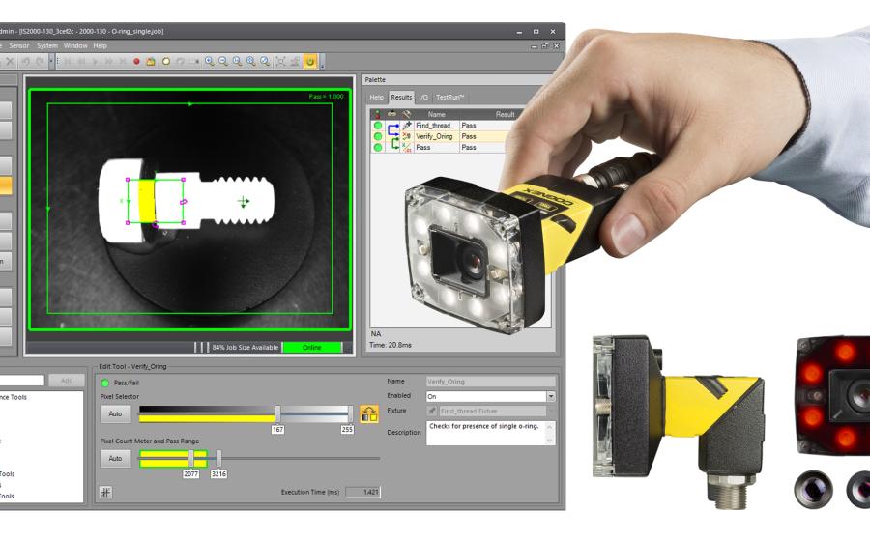
Task: Click the Pass logic tool icon
Action: coord(407,148)
